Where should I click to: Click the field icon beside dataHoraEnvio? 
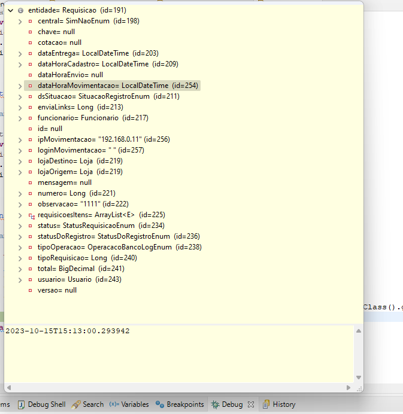31,75
